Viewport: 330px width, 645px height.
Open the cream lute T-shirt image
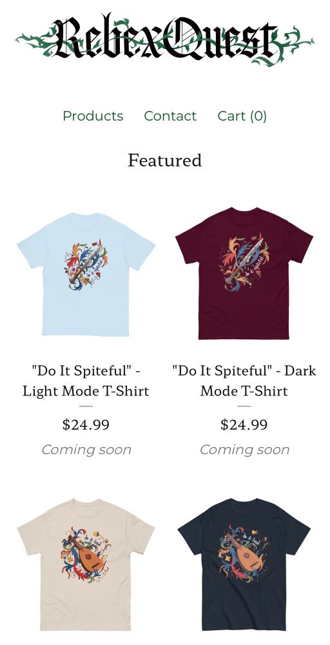pos(86,564)
